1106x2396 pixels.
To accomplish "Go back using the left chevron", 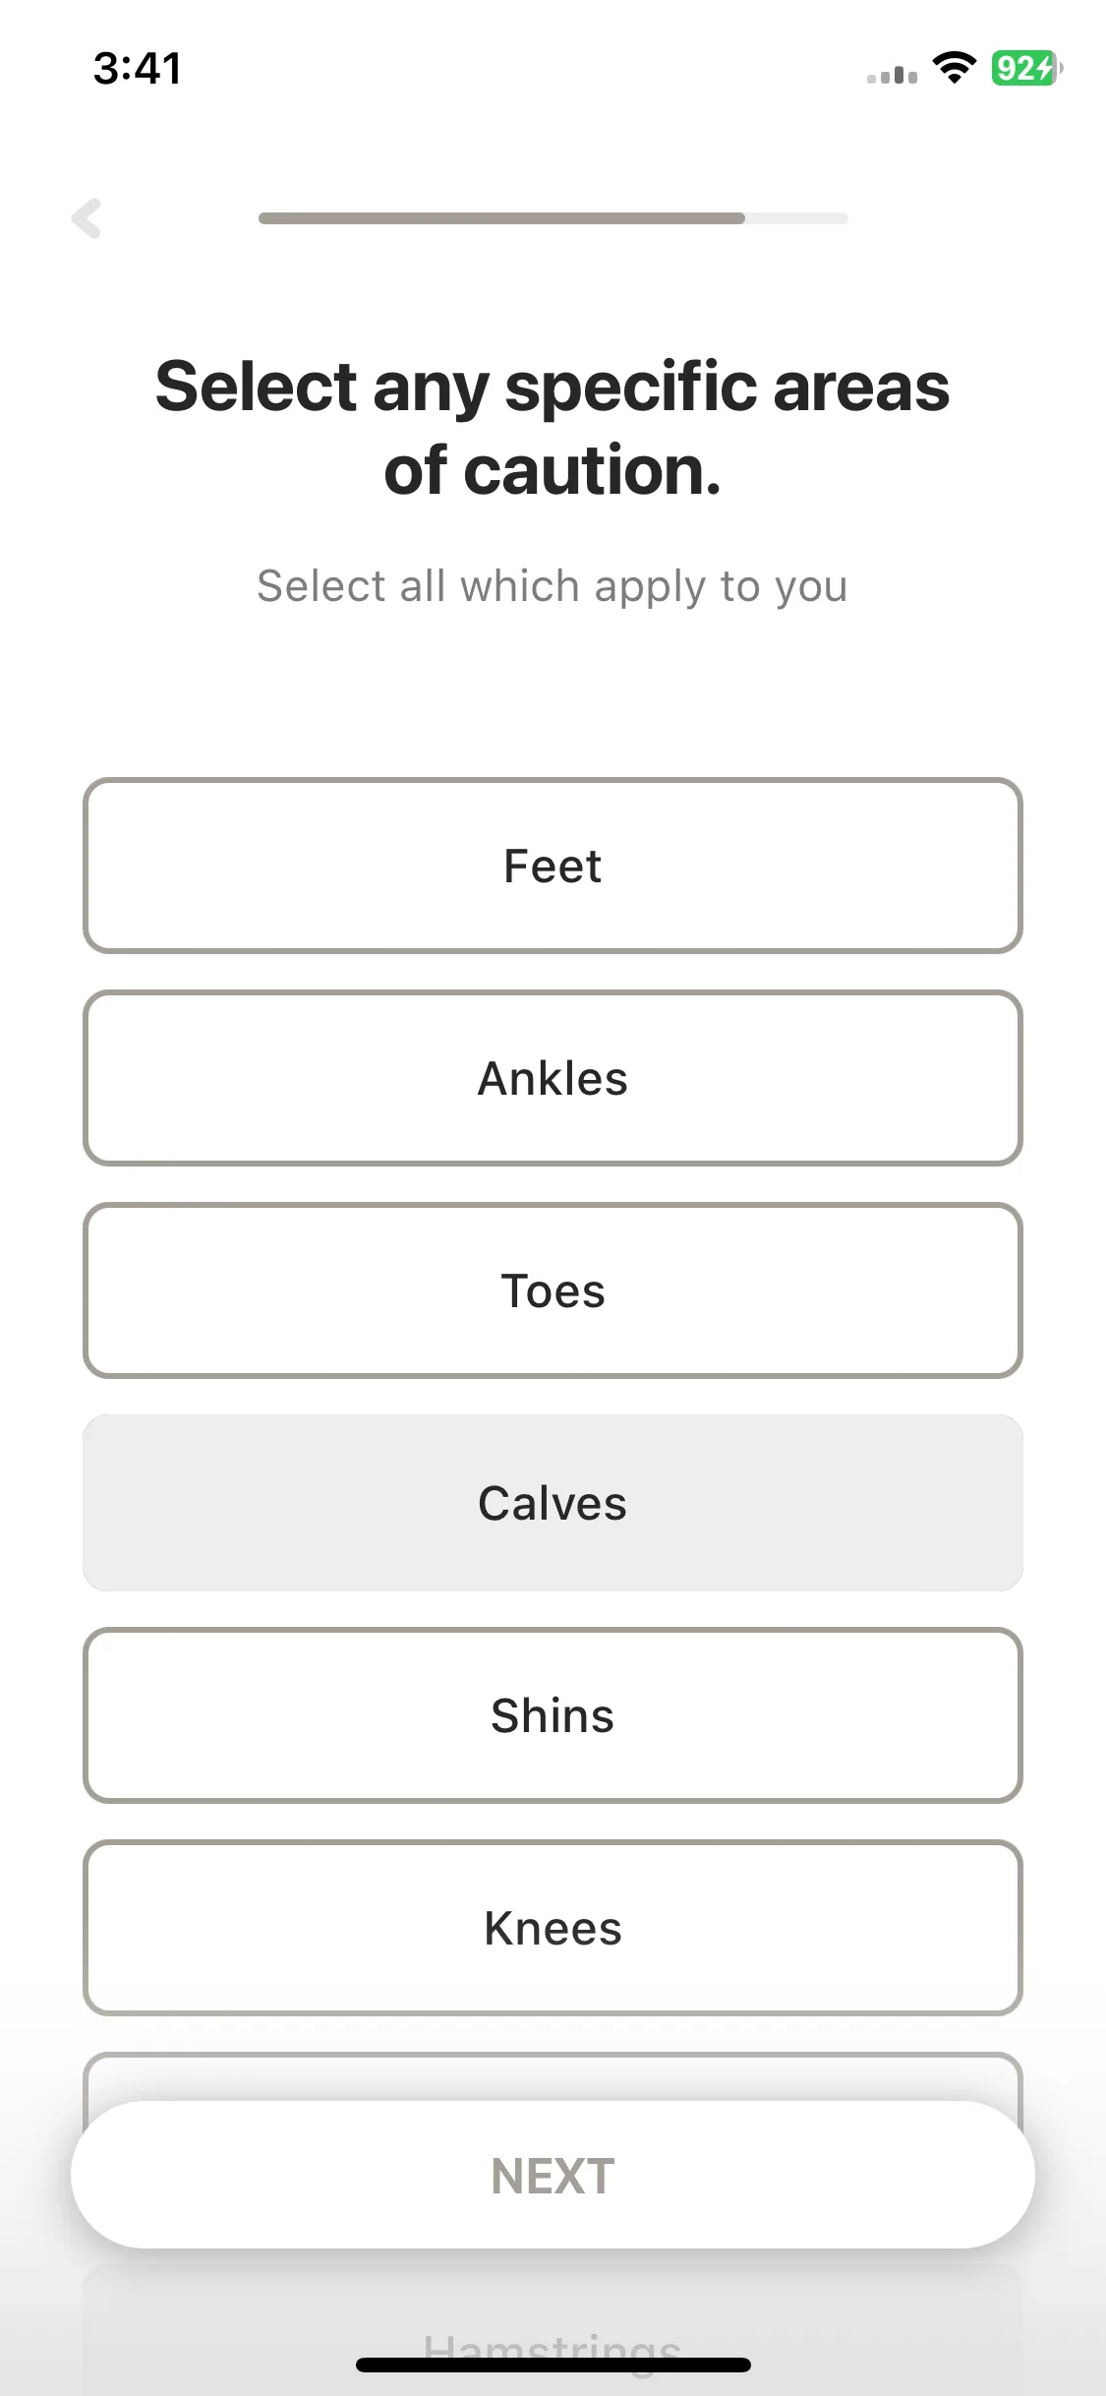I will pos(87,218).
